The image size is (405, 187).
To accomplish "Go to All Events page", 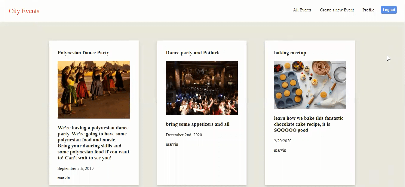I will pos(302,10).
